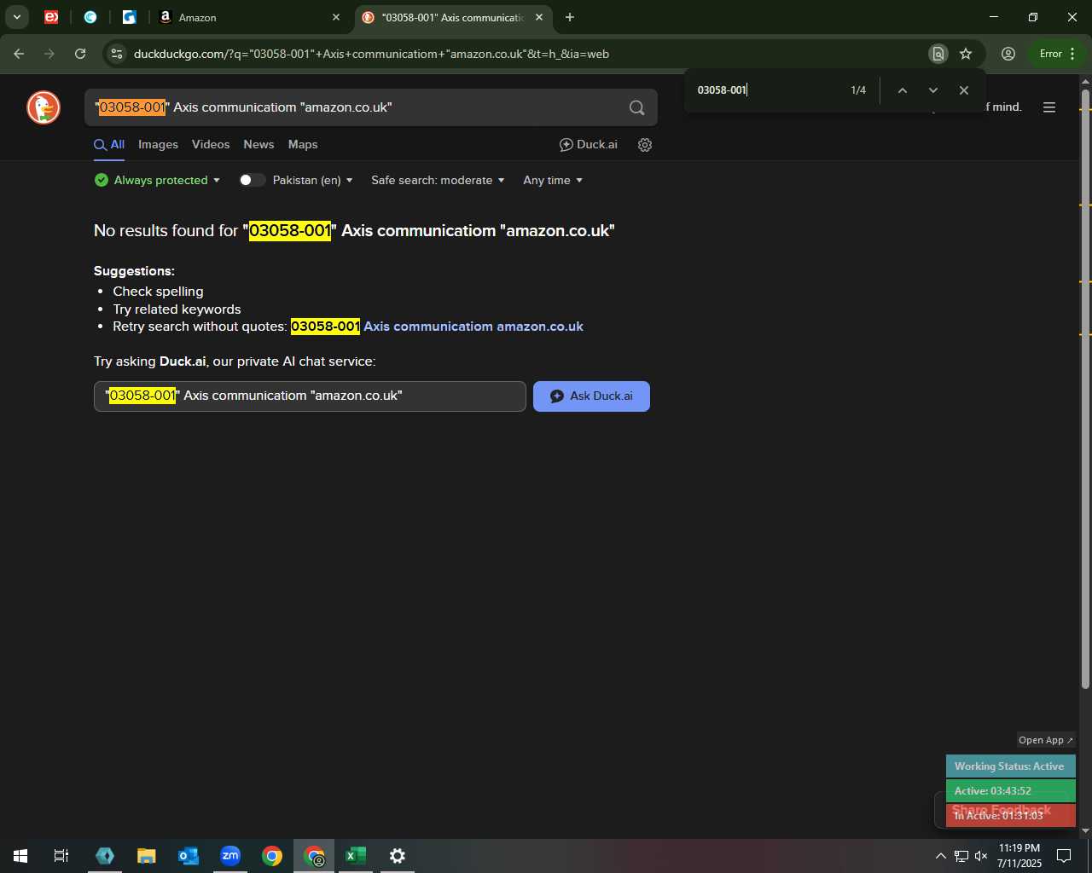1092x873 pixels.
Task: Switch to the Amazon tab
Action: [x=248, y=17]
